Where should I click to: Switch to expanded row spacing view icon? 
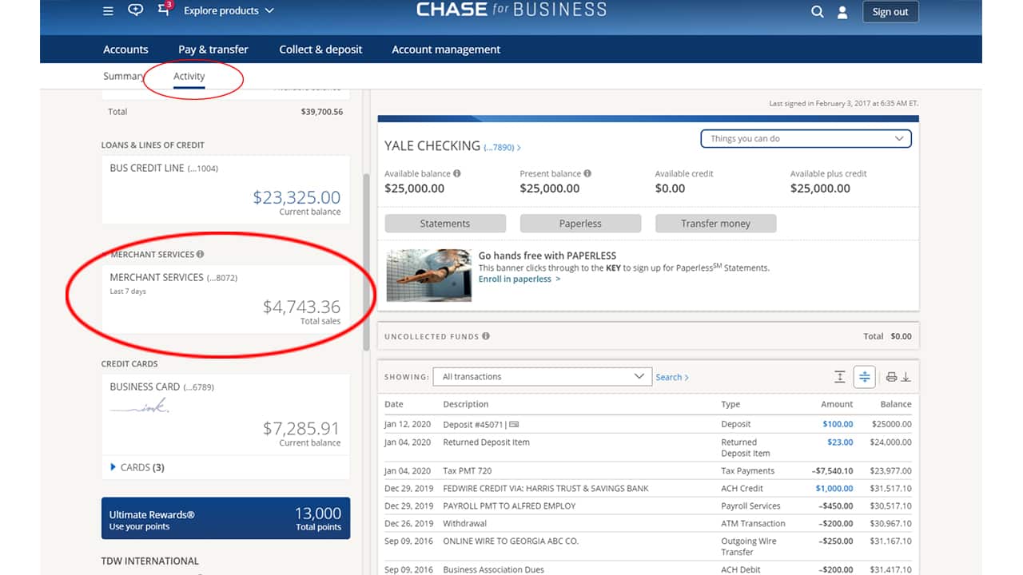click(839, 377)
